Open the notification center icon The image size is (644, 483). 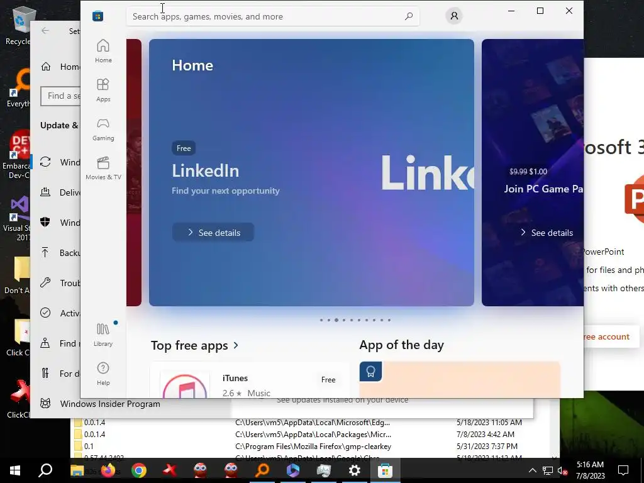coord(623,470)
